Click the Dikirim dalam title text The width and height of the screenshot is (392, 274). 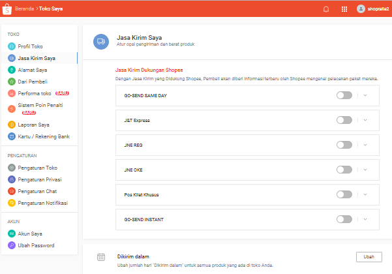133,256
